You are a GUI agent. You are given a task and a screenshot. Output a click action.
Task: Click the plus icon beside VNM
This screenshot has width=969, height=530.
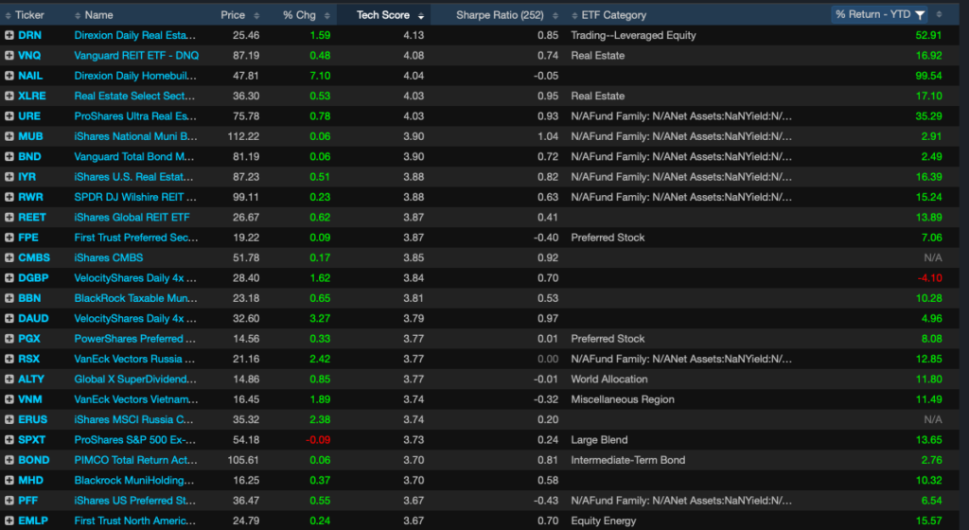(9, 399)
